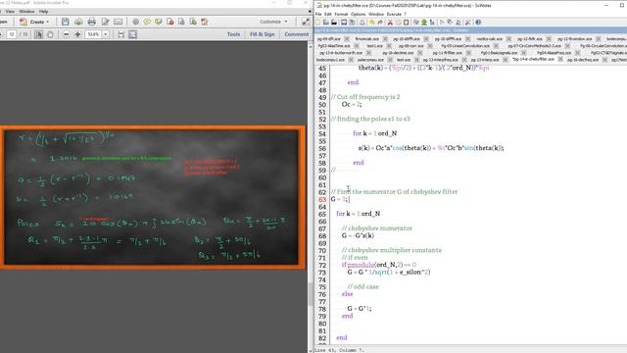Screen dimensions: 627x353
Task: Click comment 'finding the poles s1 to s3'
Action: pos(370,119)
